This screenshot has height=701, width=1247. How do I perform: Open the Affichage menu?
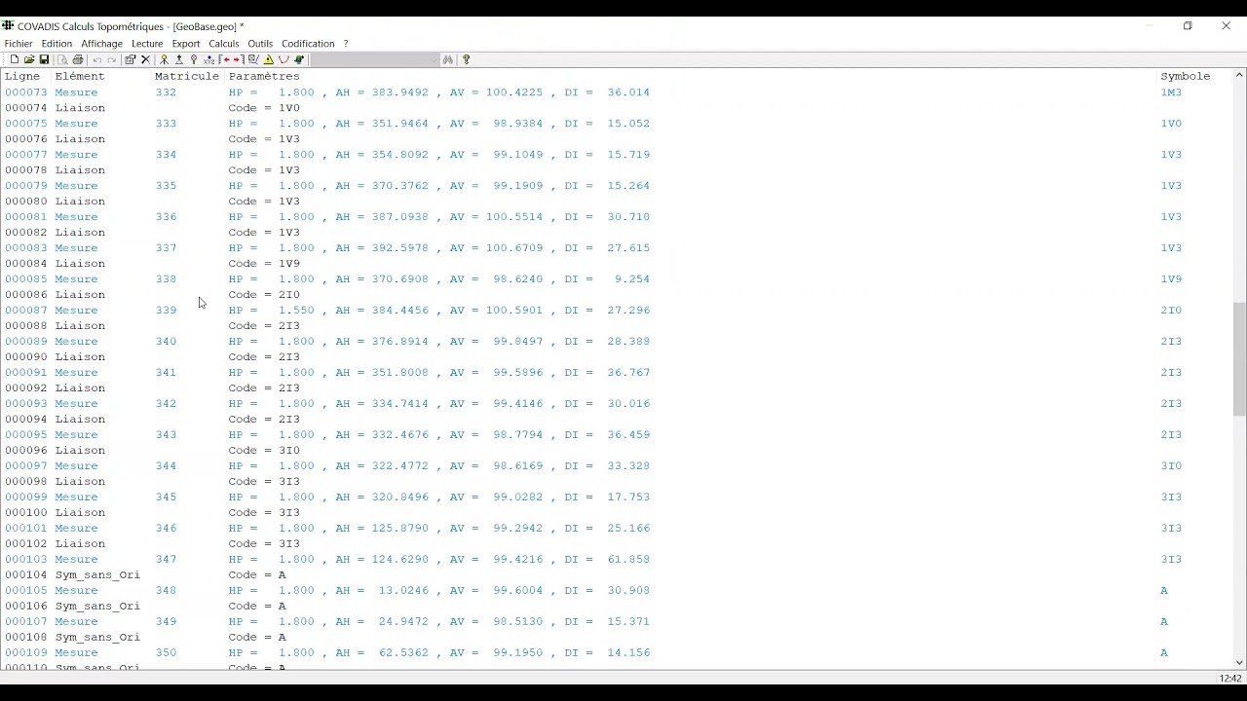pos(101,44)
